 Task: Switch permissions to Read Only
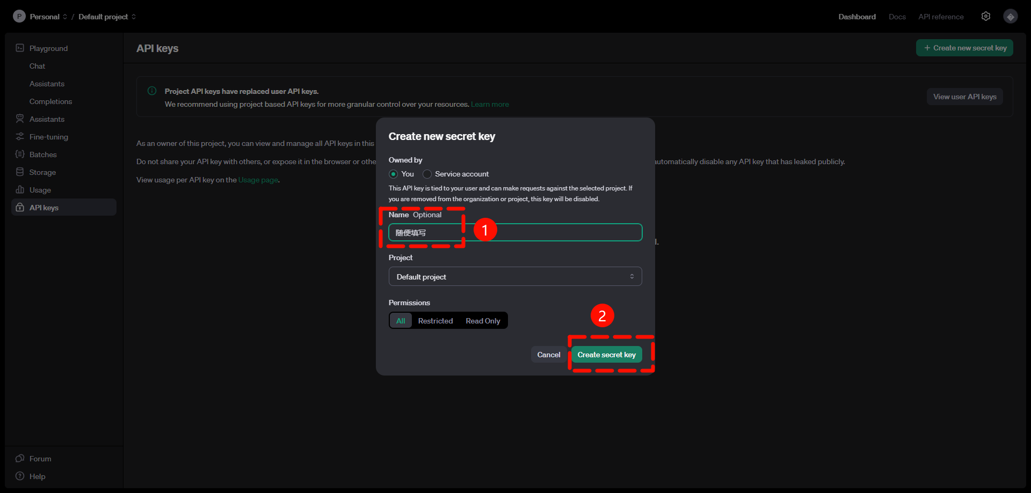click(483, 320)
